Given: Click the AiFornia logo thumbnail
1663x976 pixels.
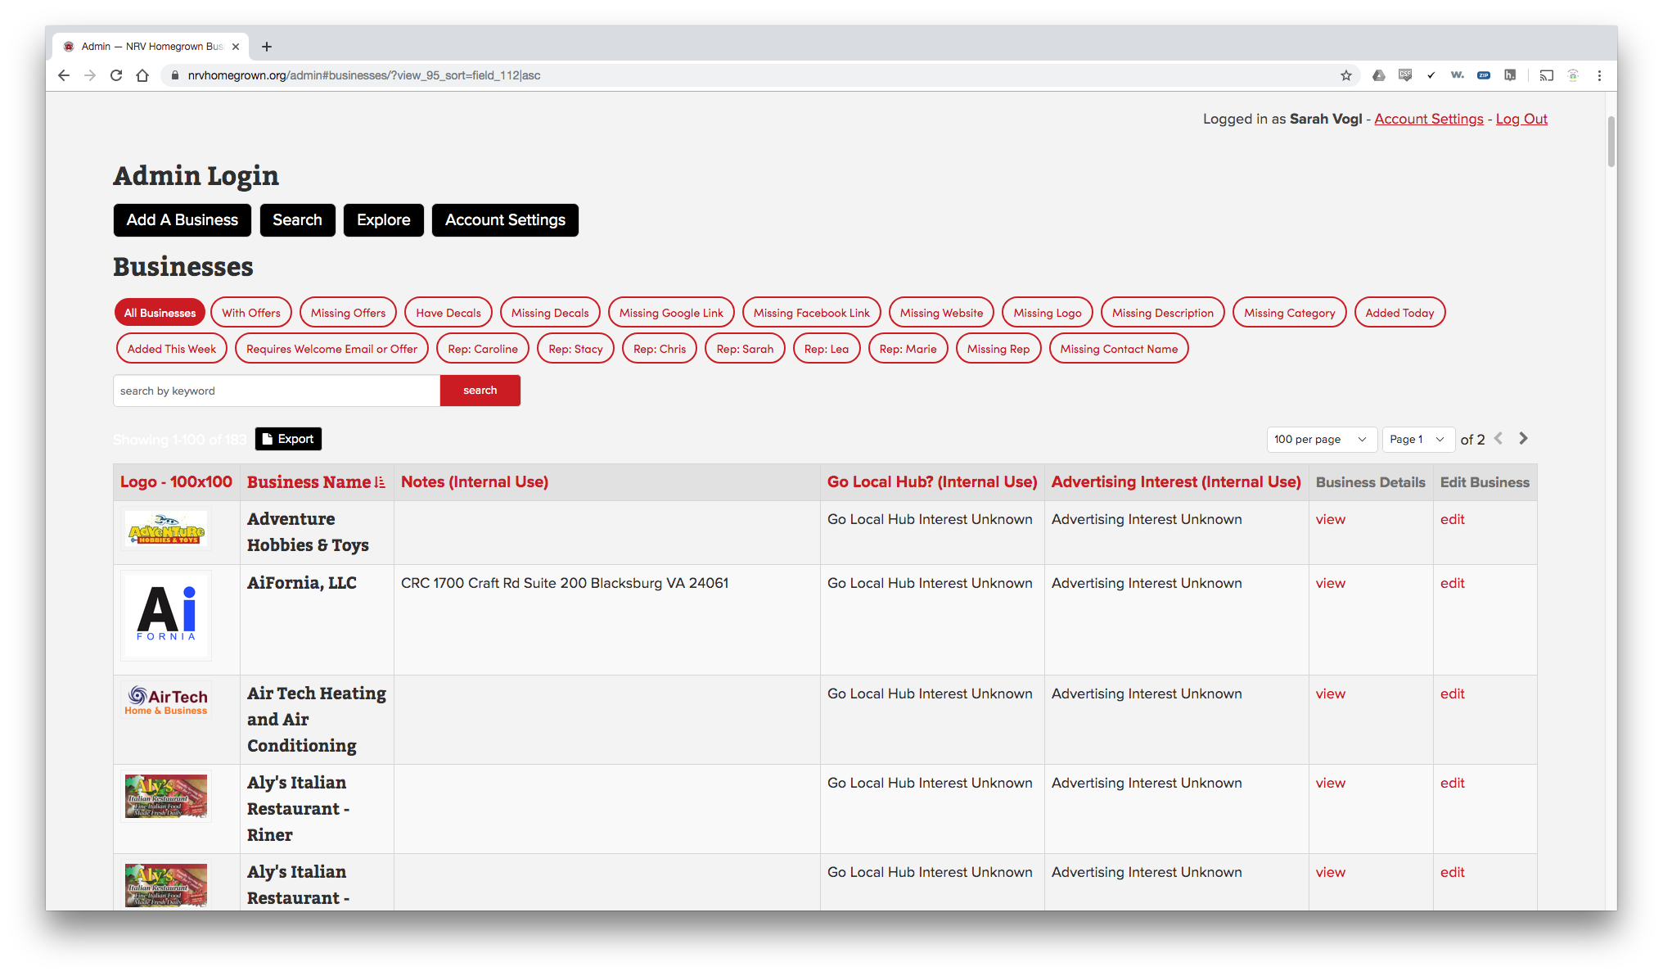Looking at the screenshot, I should pos(166,616).
